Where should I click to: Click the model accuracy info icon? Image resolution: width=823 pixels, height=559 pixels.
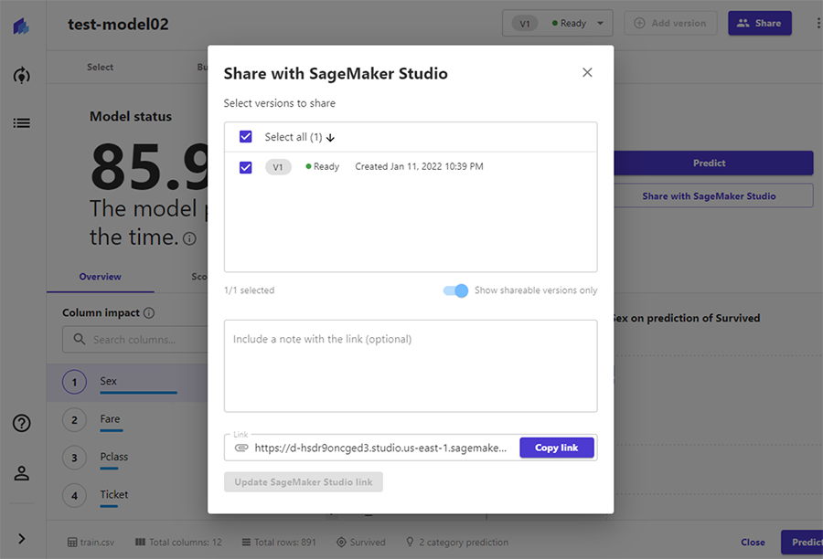tap(189, 239)
